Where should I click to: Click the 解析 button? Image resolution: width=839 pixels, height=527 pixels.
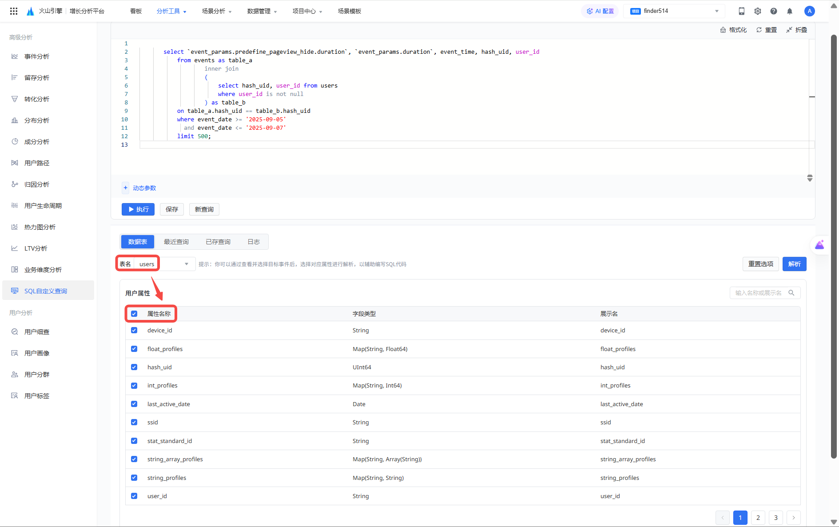pyautogui.click(x=794, y=264)
